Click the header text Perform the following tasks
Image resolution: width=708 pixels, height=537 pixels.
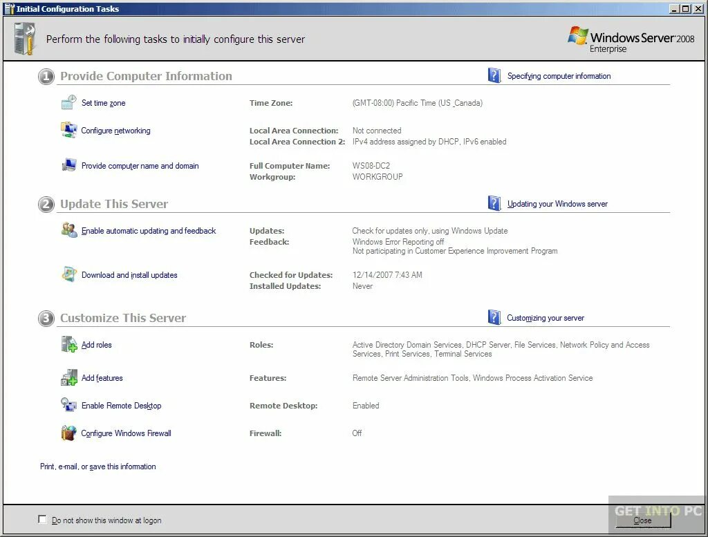coord(175,39)
